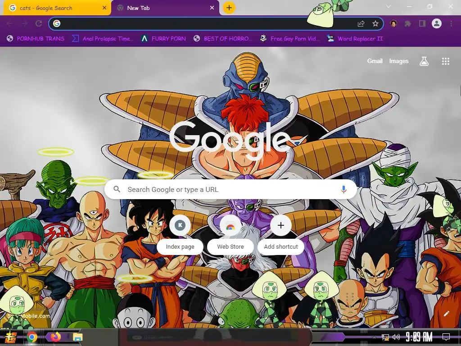Image resolution: width=461 pixels, height=346 pixels.
Task: Open the Google apps grid
Action: (x=446, y=61)
